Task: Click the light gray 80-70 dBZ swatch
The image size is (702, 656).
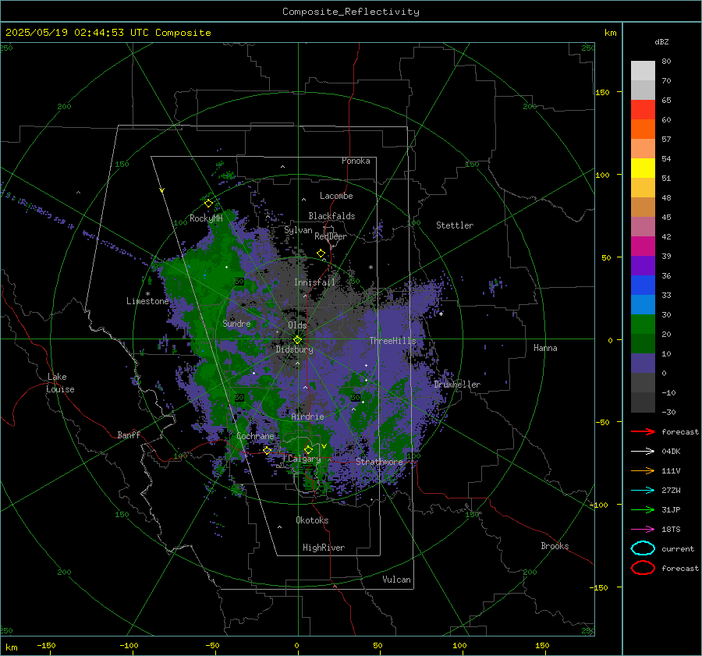Action: [643, 70]
